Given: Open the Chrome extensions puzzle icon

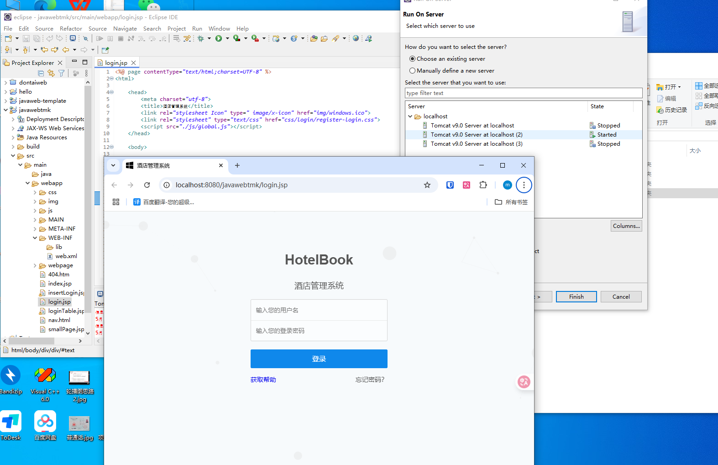Looking at the screenshot, I should [x=483, y=185].
